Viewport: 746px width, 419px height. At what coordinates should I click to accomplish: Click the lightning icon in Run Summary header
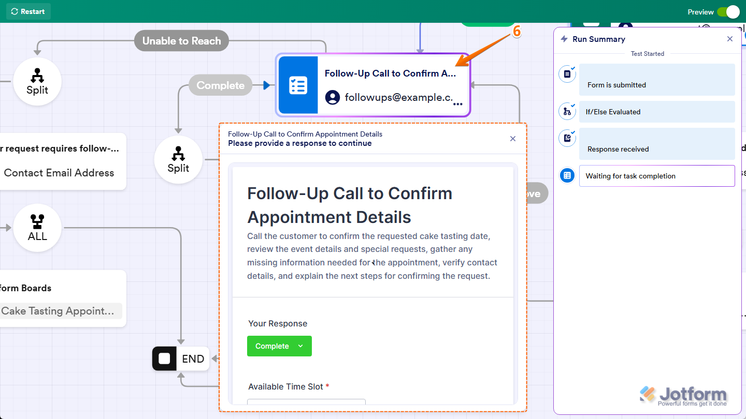pyautogui.click(x=565, y=38)
